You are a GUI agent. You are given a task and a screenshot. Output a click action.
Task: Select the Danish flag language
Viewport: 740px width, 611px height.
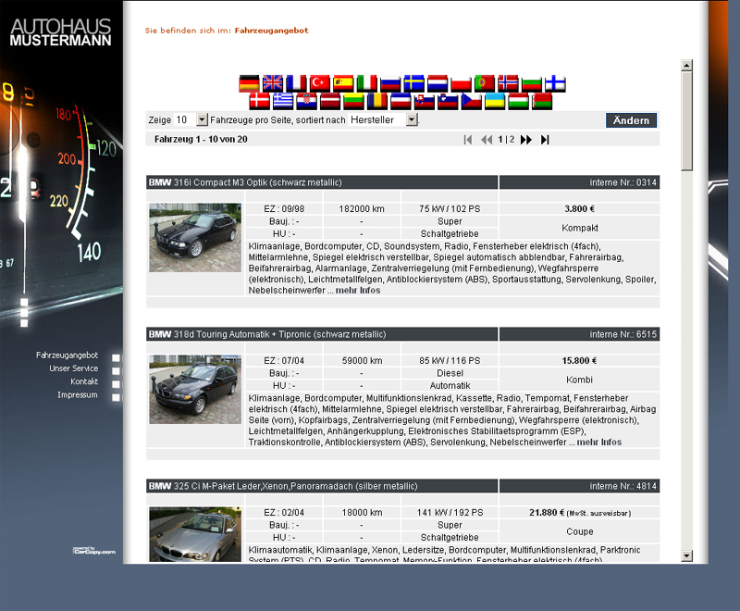tap(259, 101)
